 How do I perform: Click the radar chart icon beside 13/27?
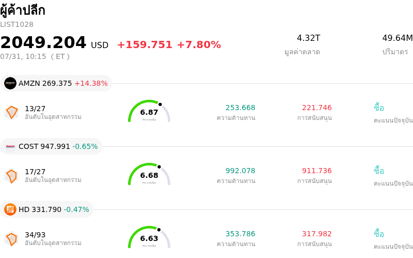point(11,113)
